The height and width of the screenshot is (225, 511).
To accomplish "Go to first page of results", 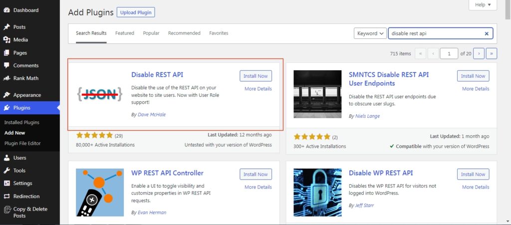I will point(420,53).
